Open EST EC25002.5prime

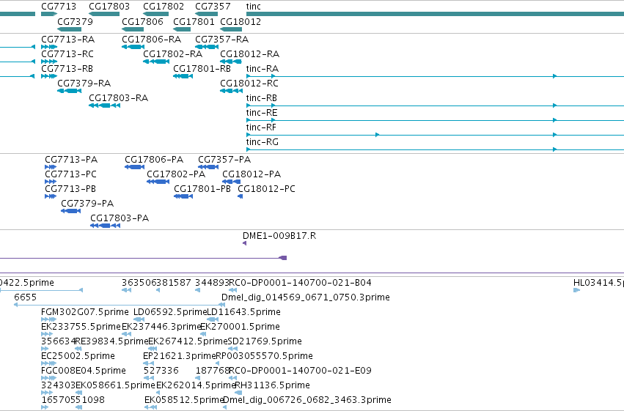[78, 356]
